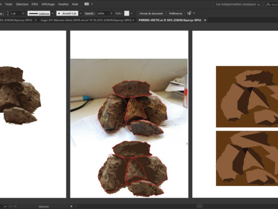This screenshot has height=209, width=278.
Task: Click the arrange documents icon in menu bar
Action: [x=87, y=4]
